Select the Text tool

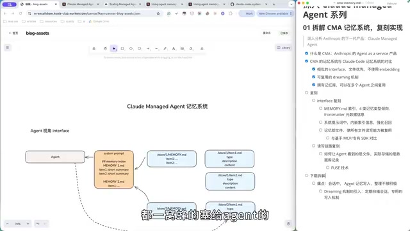[x=174, y=49]
